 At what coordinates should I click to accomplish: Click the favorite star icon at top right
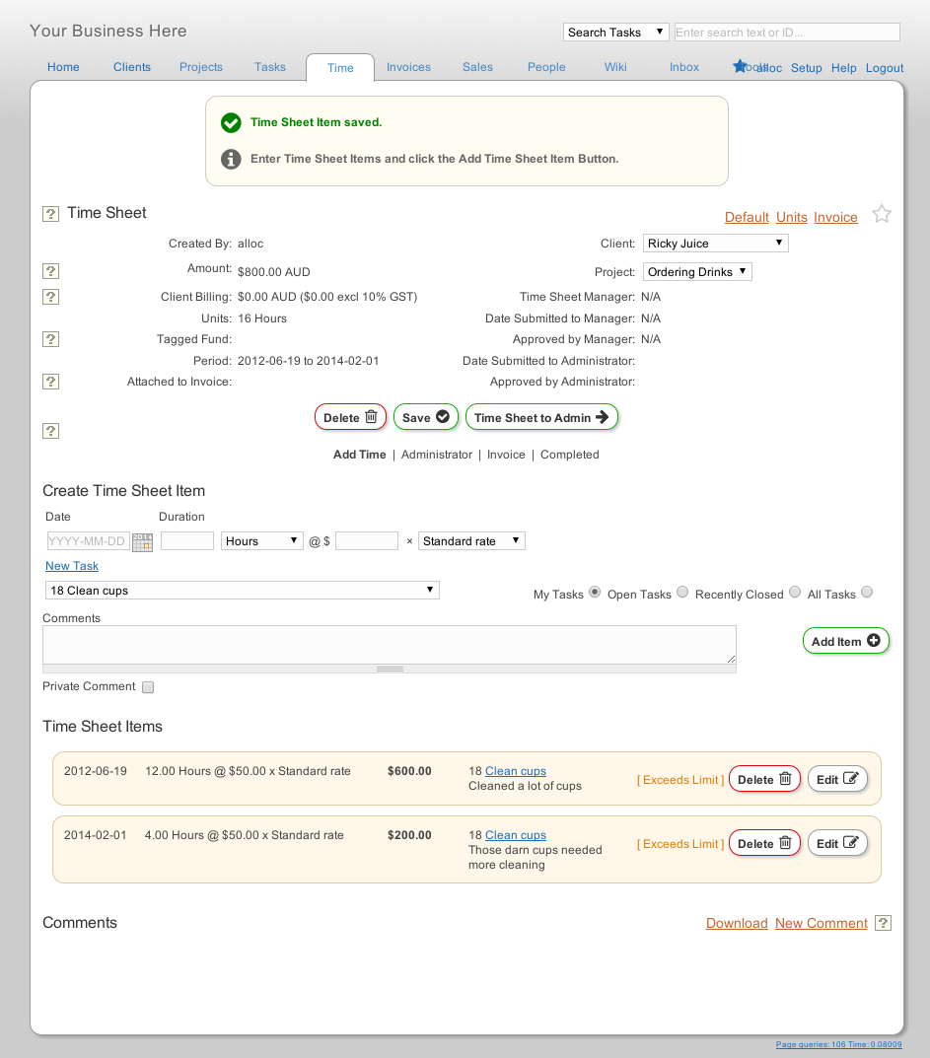point(881,213)
